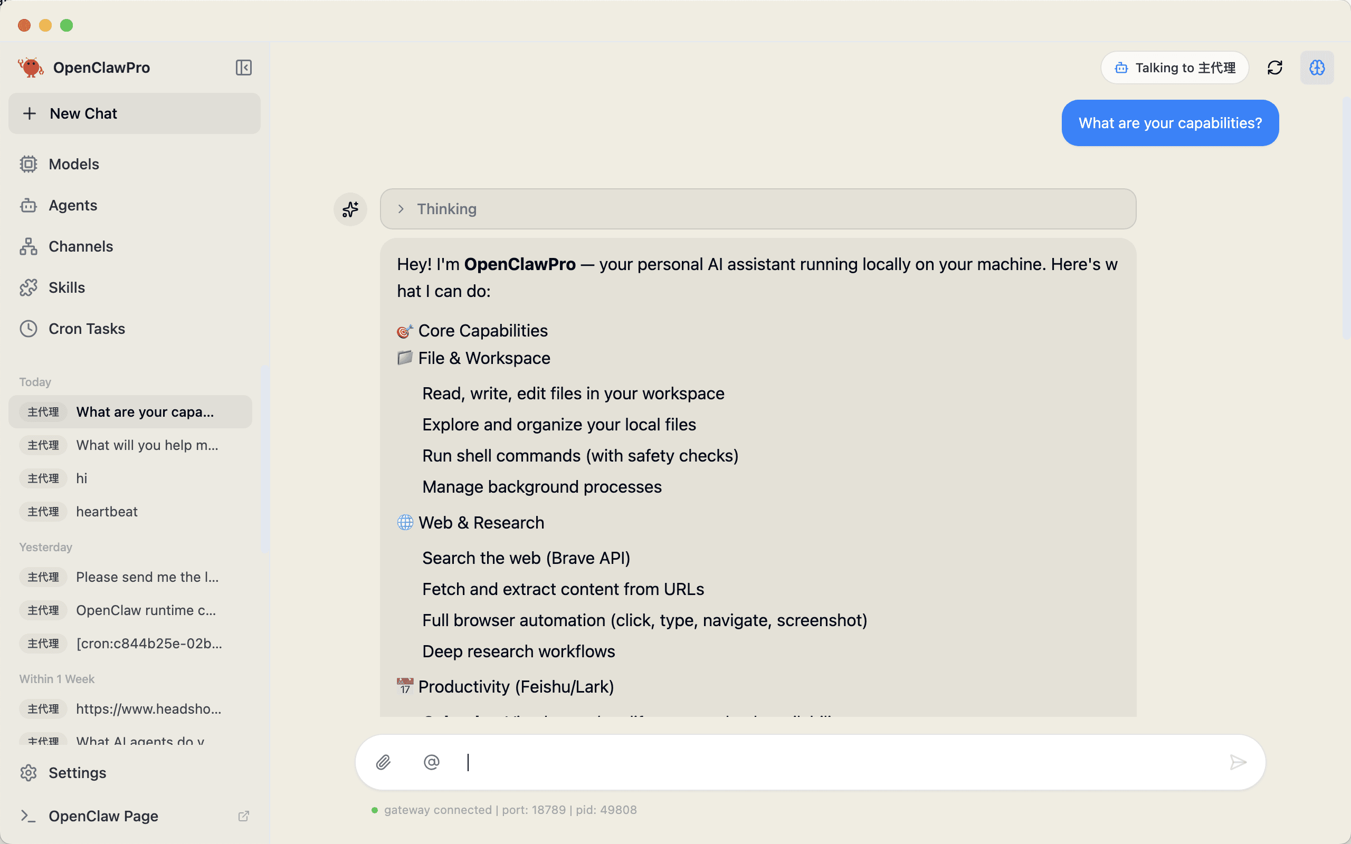The image size is (1351, 844).
Task: Open Cron Tasks via the clock icon
Action: coord(28,328)
